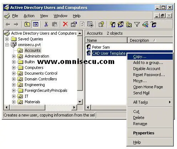Viewport: 177px width, 149px height.
Task: Choose Rename from context menu
Action: click(150, 124)
